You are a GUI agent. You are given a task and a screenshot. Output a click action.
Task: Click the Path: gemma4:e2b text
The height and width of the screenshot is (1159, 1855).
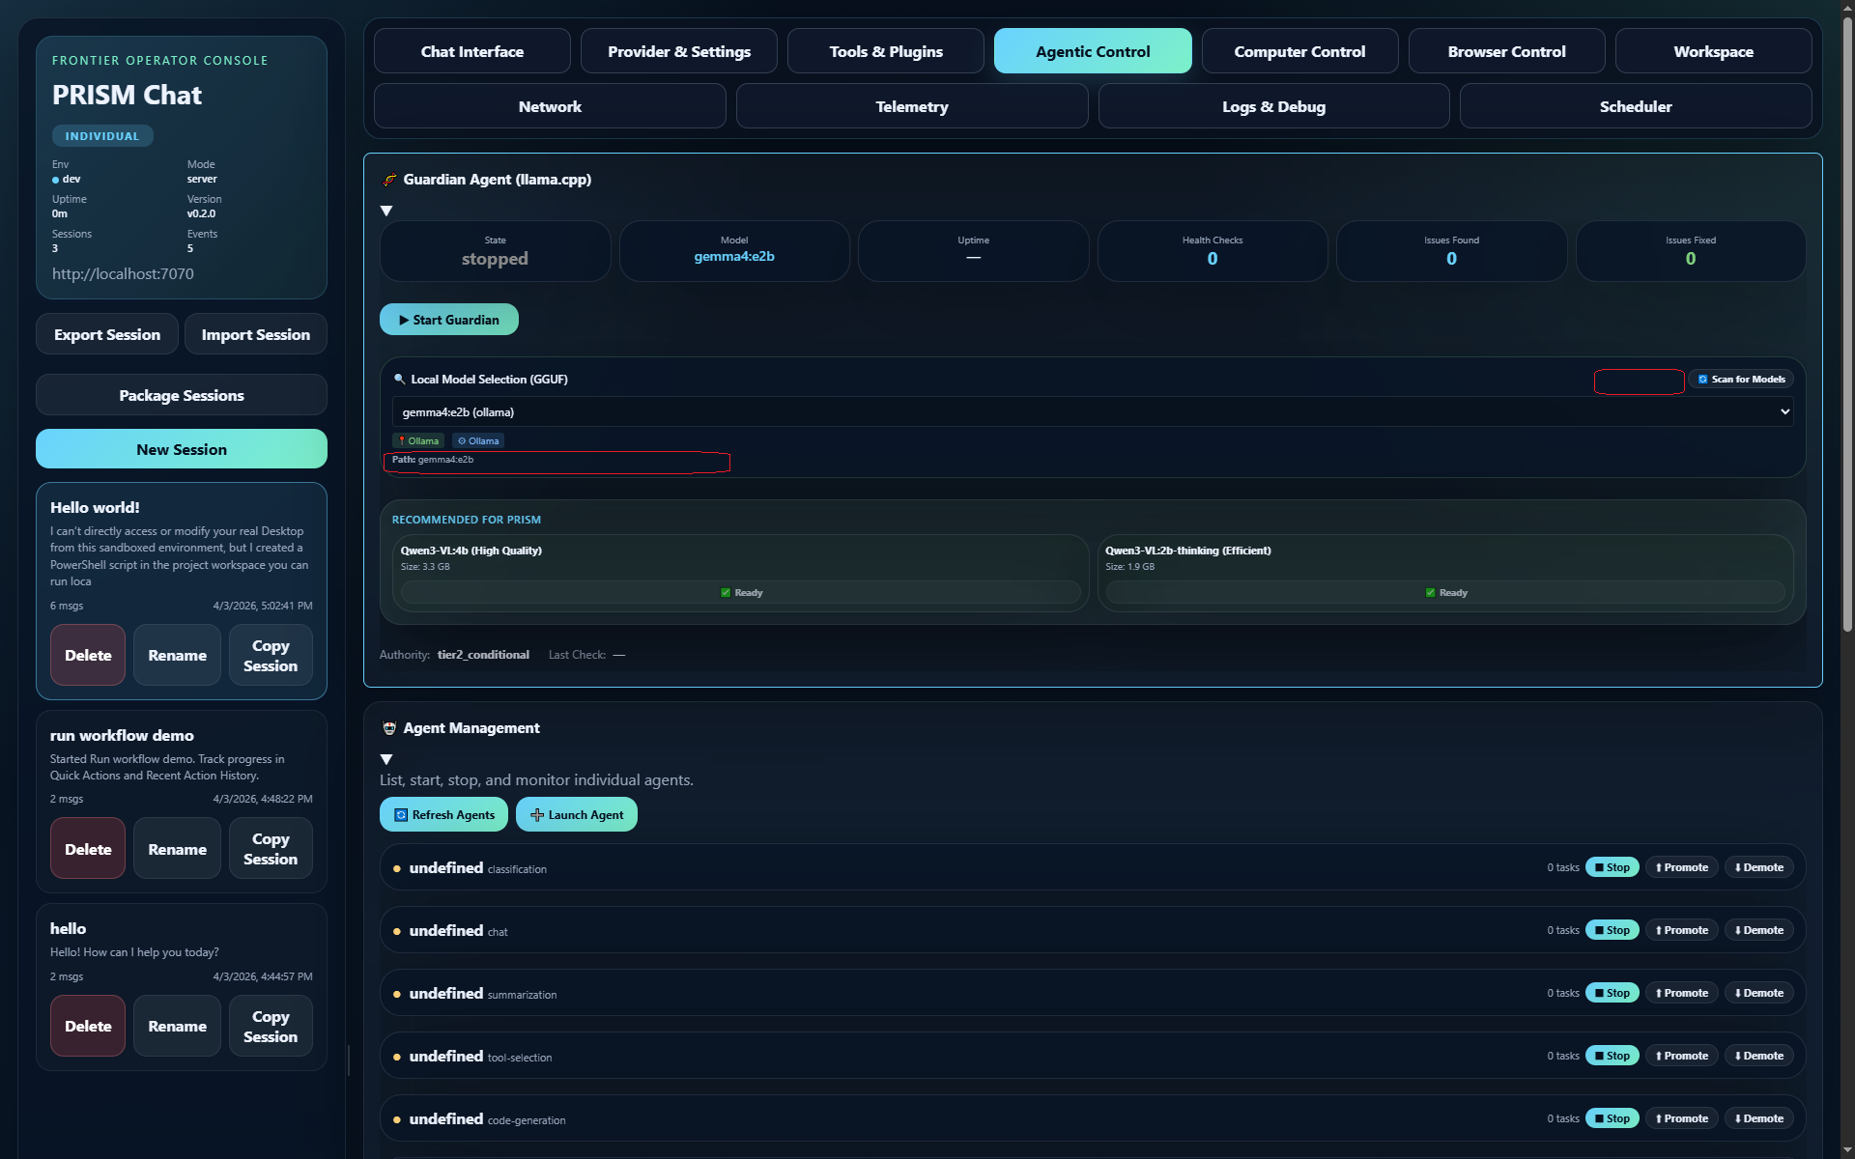[x=433, y=460]
